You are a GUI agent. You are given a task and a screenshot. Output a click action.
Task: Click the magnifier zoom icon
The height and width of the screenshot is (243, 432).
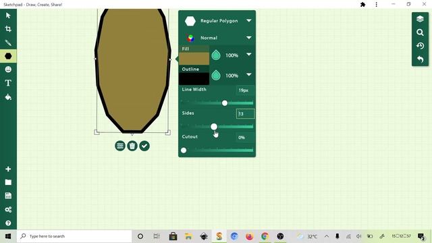point(420,32)
